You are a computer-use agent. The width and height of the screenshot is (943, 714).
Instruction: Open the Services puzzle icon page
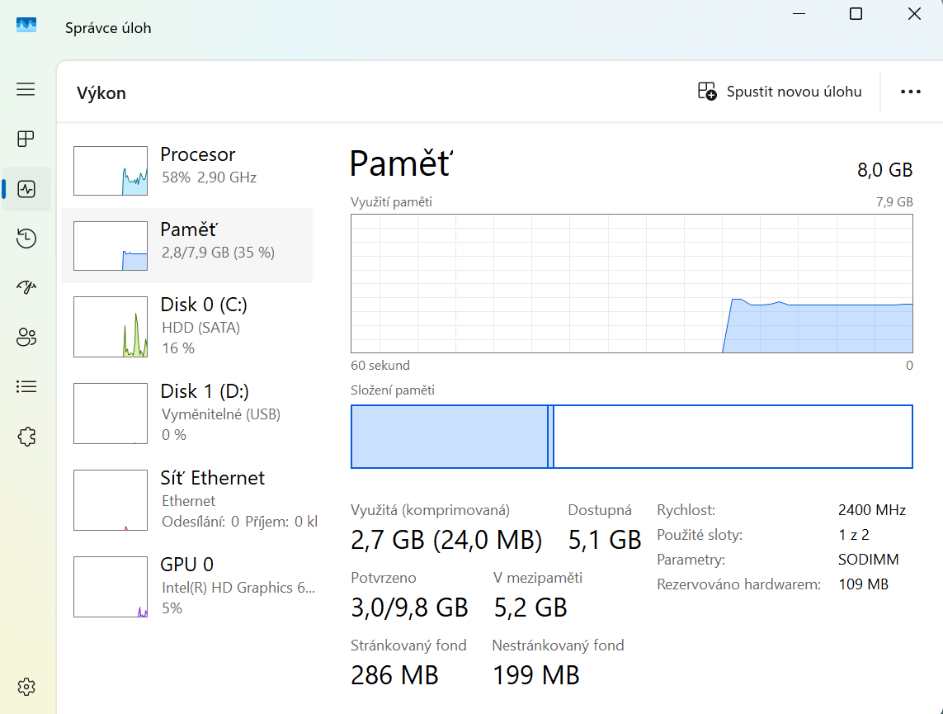[x=26, y=436]
